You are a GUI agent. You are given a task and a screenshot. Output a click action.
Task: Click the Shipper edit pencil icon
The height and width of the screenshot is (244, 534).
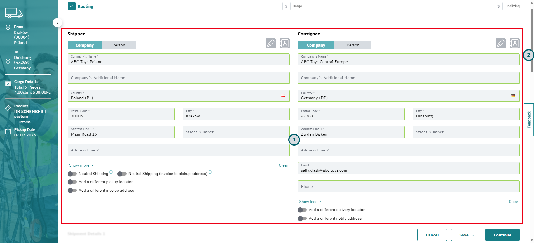click(270, 44)
